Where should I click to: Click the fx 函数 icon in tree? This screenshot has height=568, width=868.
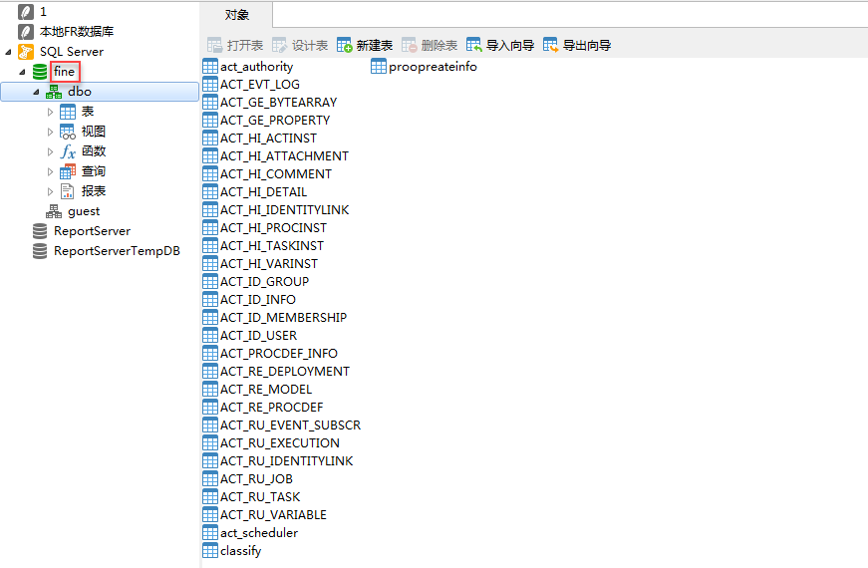click(68, 151)
